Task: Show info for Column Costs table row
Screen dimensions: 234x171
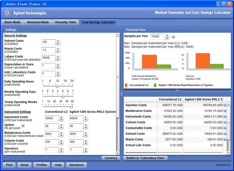Action: click(225, 122)
